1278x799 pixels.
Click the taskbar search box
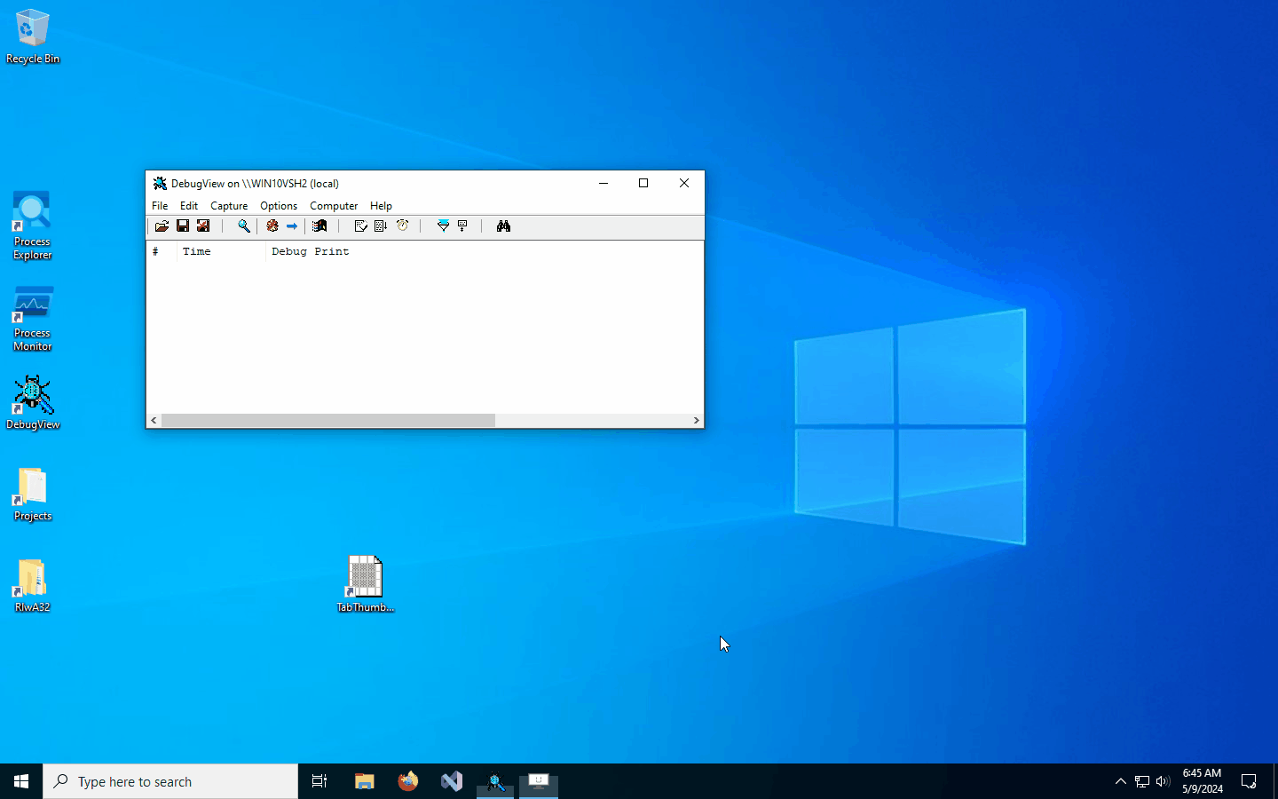(170, 781)
